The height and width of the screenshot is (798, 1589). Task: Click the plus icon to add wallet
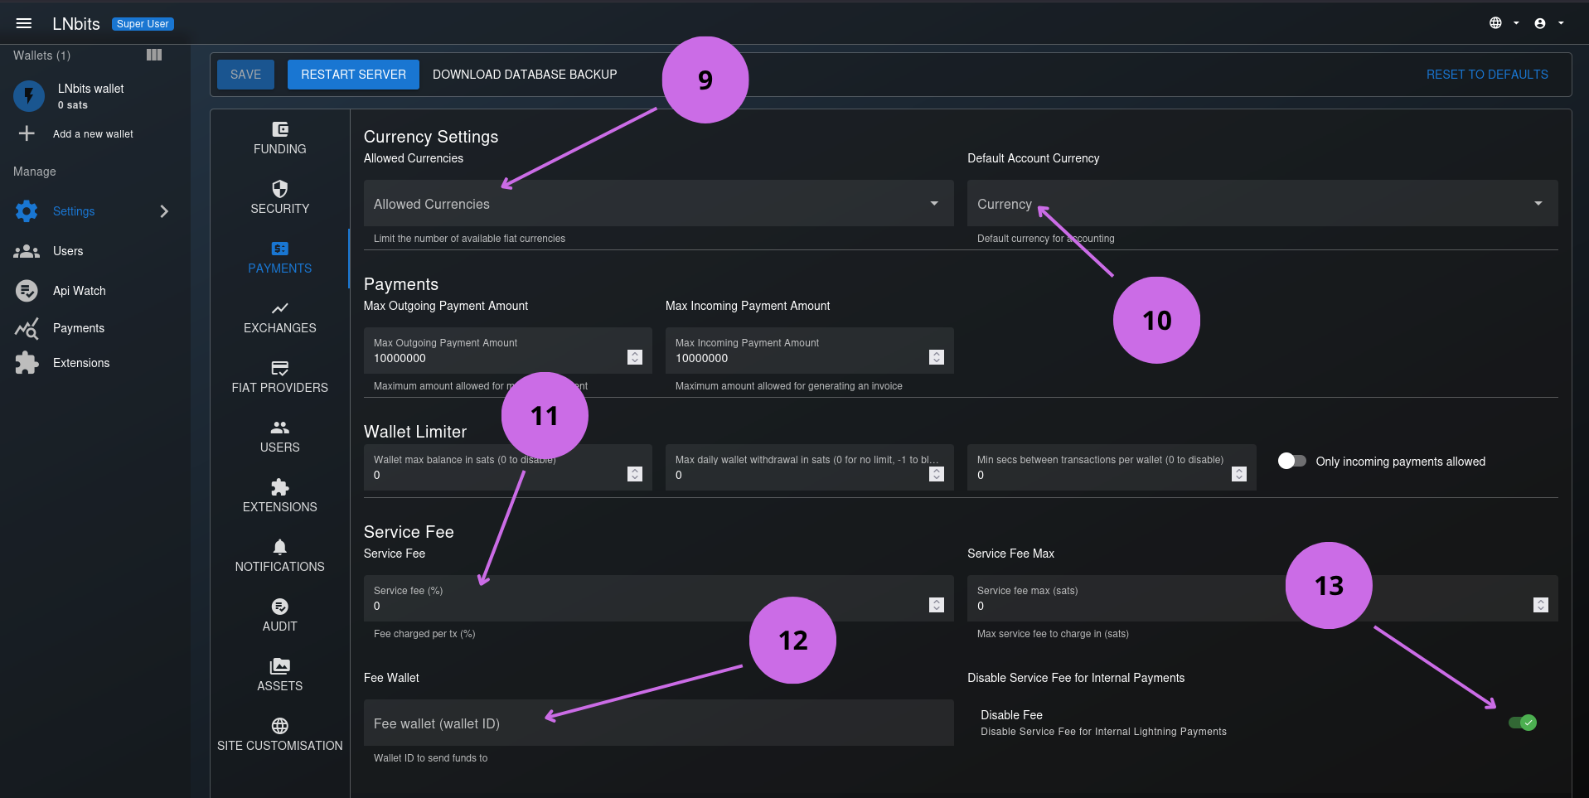(27, 133)
